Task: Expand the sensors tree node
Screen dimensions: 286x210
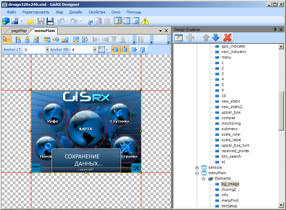Action: click(x=197, y=168)
